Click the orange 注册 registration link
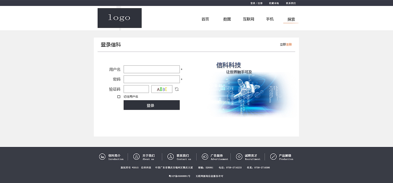The image size is (393, 183). pos(289,44)
